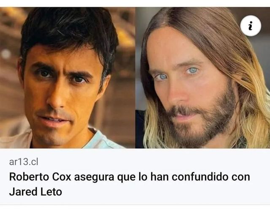
Task: Open the left photo of short-haired man
Action: [67, 78]
